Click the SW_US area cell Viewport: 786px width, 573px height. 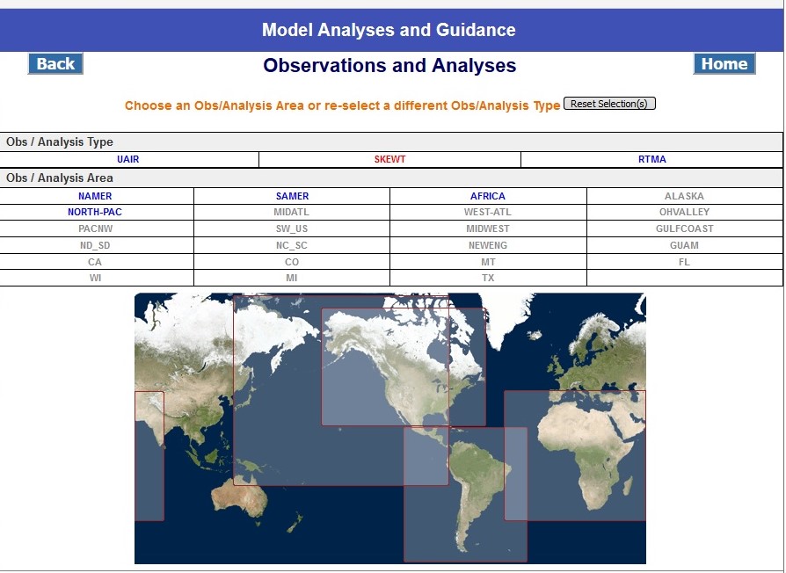(x=291, y=228)
